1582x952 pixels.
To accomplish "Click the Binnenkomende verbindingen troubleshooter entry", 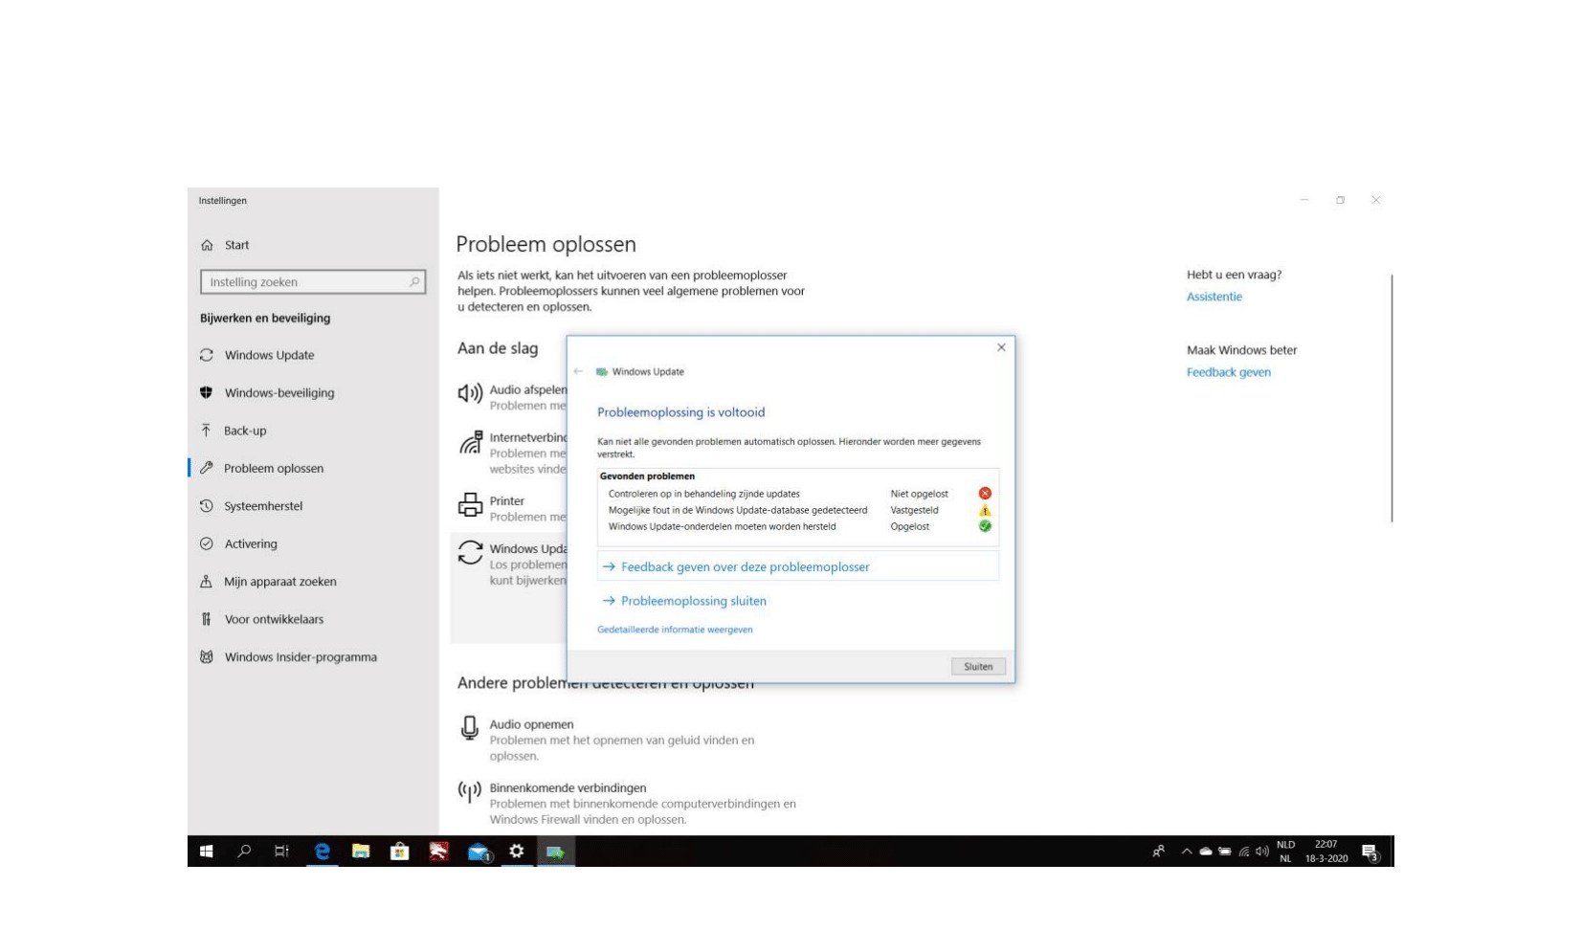I will point(627,803).
